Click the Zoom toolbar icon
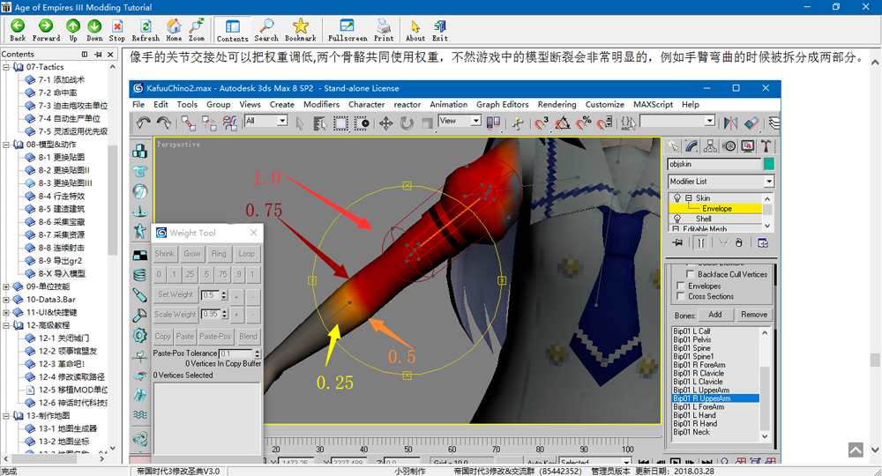Viewport: 882px width, 476px height. point(197,27)
